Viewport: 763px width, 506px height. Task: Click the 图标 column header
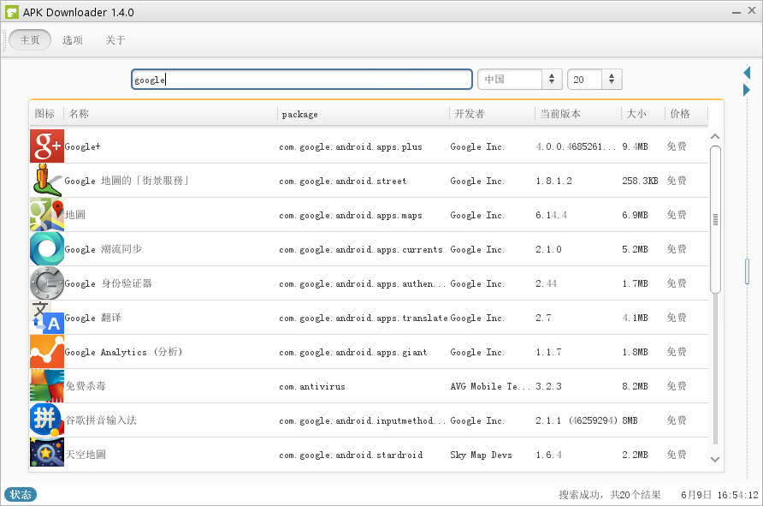pyautogui.click(x=44, y=114)
